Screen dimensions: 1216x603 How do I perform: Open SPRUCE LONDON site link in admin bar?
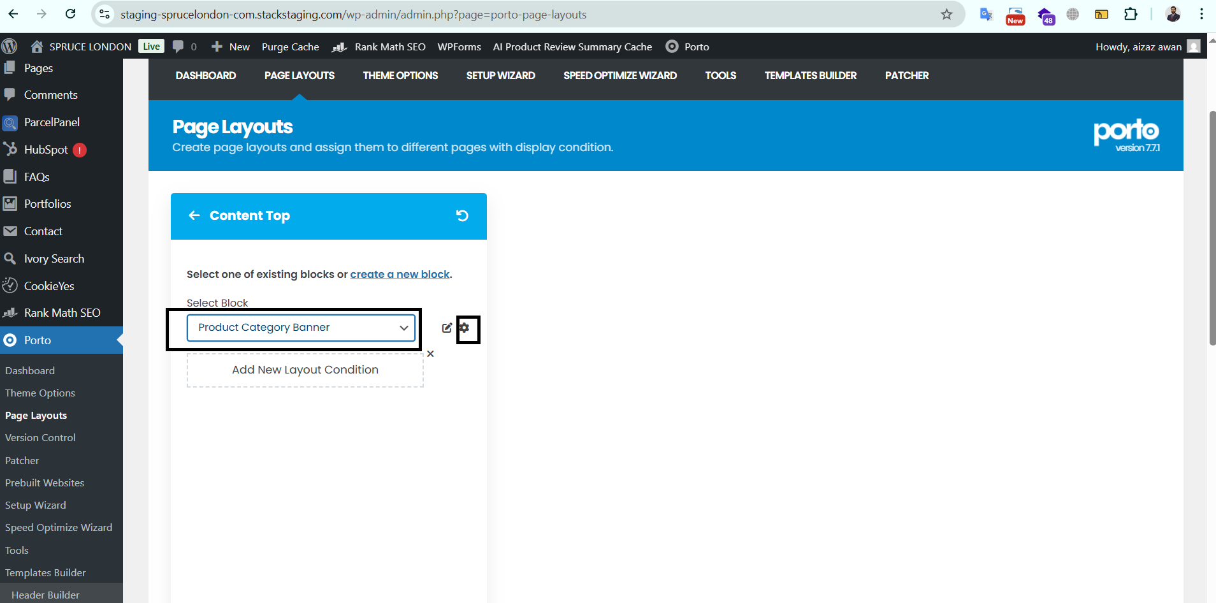pos(81,47)
